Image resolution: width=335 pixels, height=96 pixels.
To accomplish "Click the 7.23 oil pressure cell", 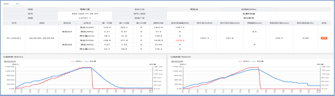I will (124, 45).
